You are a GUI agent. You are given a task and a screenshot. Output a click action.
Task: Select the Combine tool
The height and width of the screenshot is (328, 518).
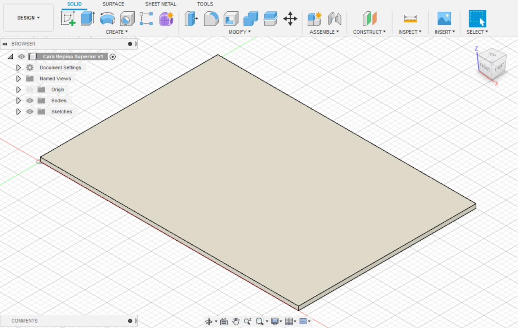(251, 18)
